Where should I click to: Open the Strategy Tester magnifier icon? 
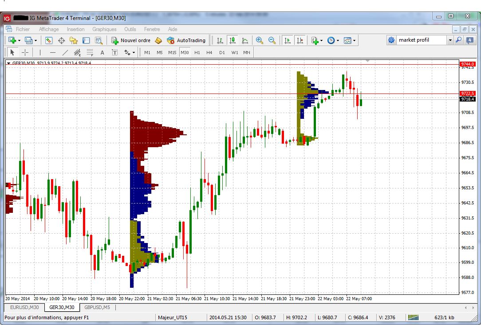99,40
